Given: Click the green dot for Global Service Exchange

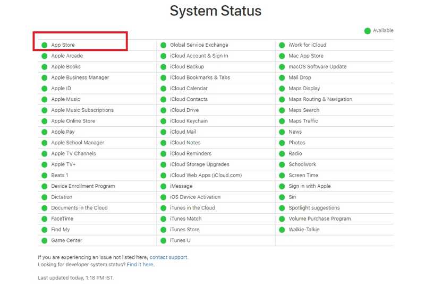Looking at the screenshot, I should 163,45.
